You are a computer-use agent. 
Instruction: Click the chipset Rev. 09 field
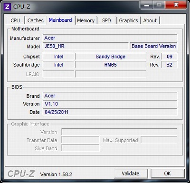(169, 57)
